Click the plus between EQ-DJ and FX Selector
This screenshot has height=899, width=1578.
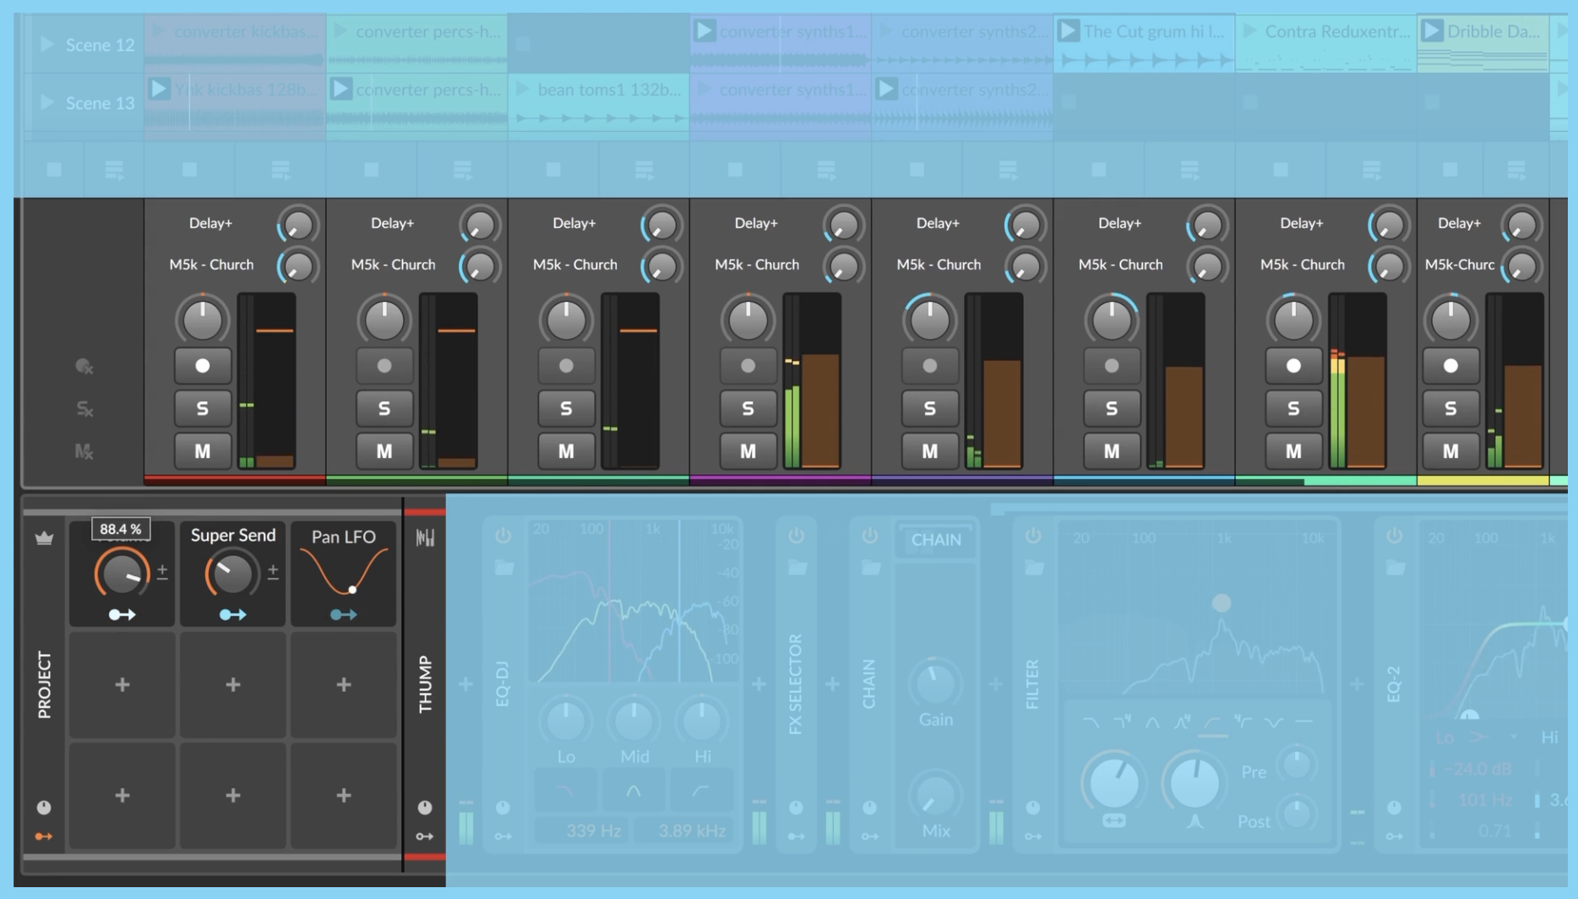[x=759, y=684]
